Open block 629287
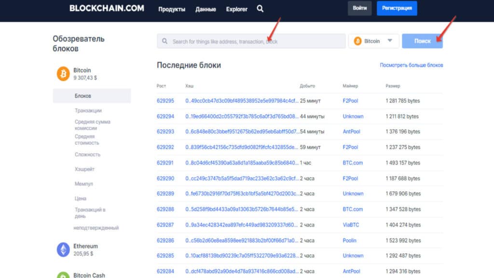 pyautogui.click(x=165, y=225)
